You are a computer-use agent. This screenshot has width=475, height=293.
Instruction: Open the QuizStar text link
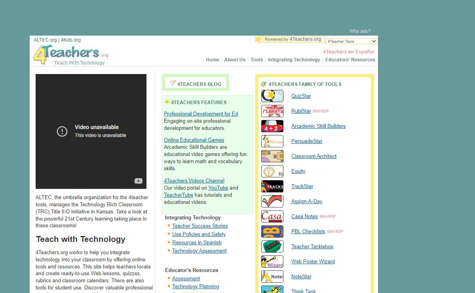coord(301,96)
